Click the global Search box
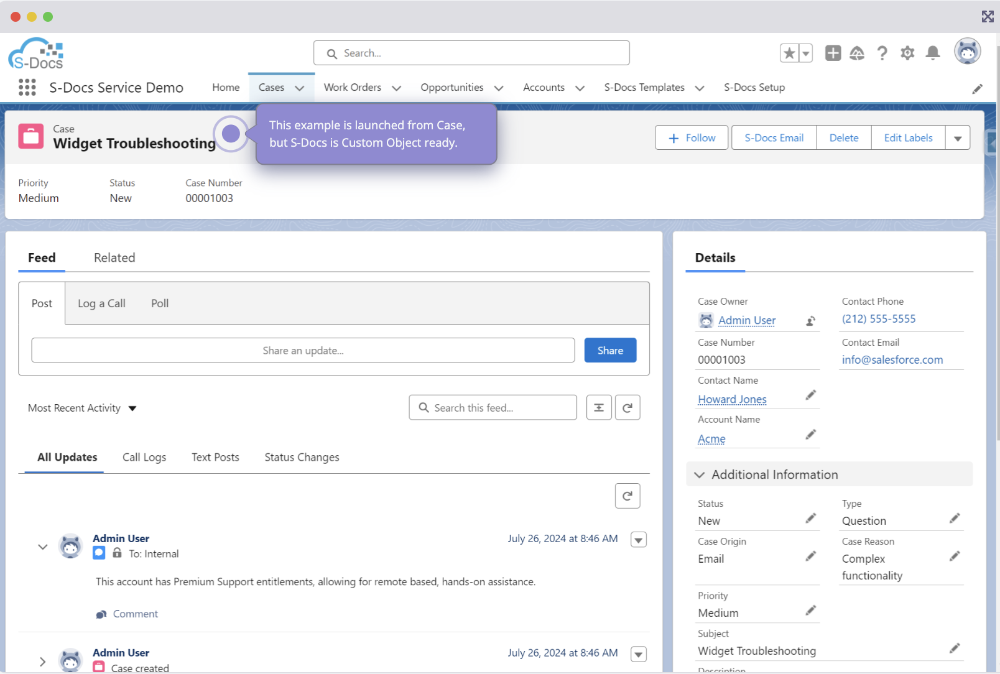Screen dimensions: 1000x674 pos(471,53)
